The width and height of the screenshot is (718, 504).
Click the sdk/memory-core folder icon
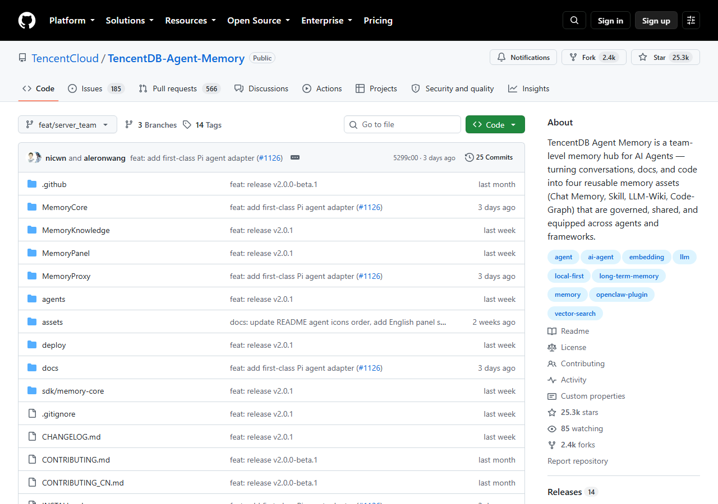click(32, 391)
